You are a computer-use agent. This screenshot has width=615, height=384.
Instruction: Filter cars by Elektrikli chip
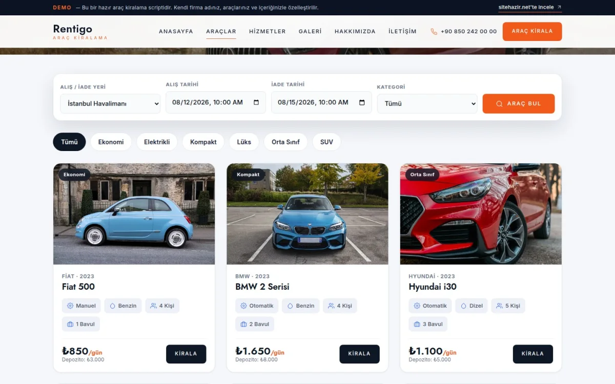157,142
